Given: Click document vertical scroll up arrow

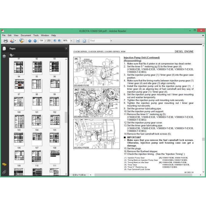Looking at the screenshot, I should pyautogui.click(x=203, y=46).
